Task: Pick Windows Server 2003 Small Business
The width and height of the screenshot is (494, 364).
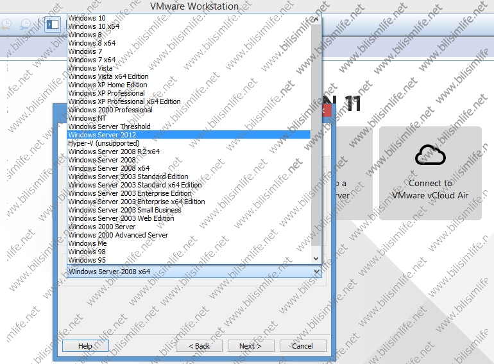Action: [189, 210]
